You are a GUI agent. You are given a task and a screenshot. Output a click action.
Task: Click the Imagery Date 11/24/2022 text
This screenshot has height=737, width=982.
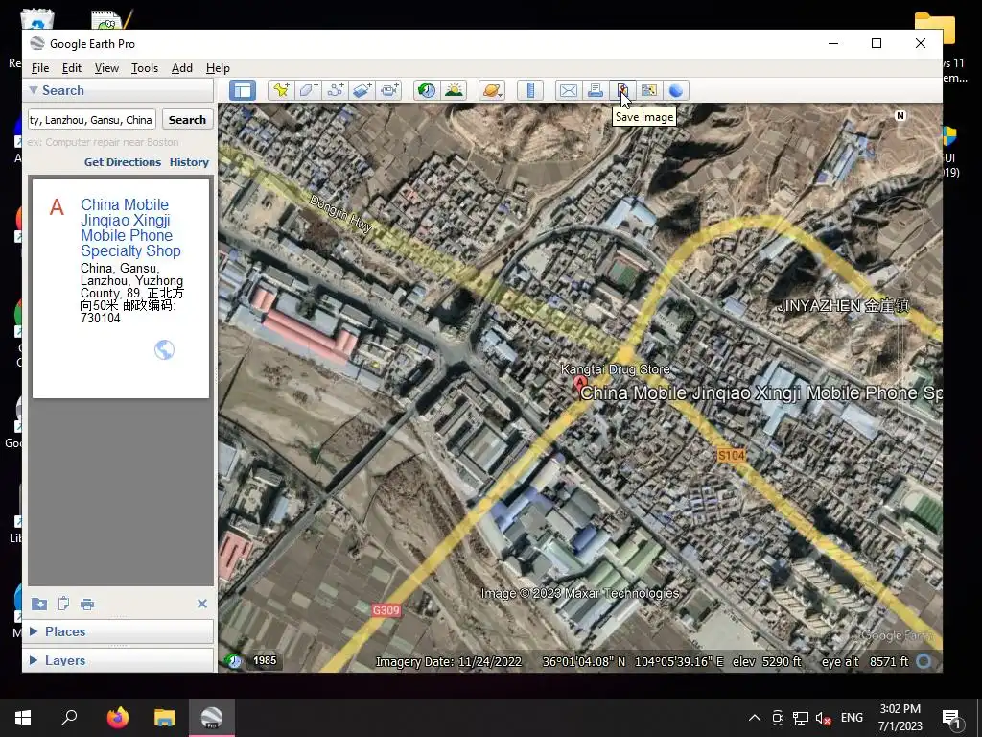pyautogui.click(x=449, y=662)
